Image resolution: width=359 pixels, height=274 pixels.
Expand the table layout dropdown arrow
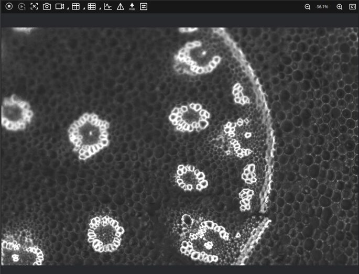click(x=84, y=9)
